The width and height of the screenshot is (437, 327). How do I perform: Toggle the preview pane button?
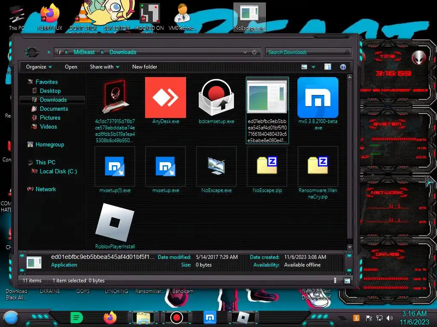click(328, 67)
